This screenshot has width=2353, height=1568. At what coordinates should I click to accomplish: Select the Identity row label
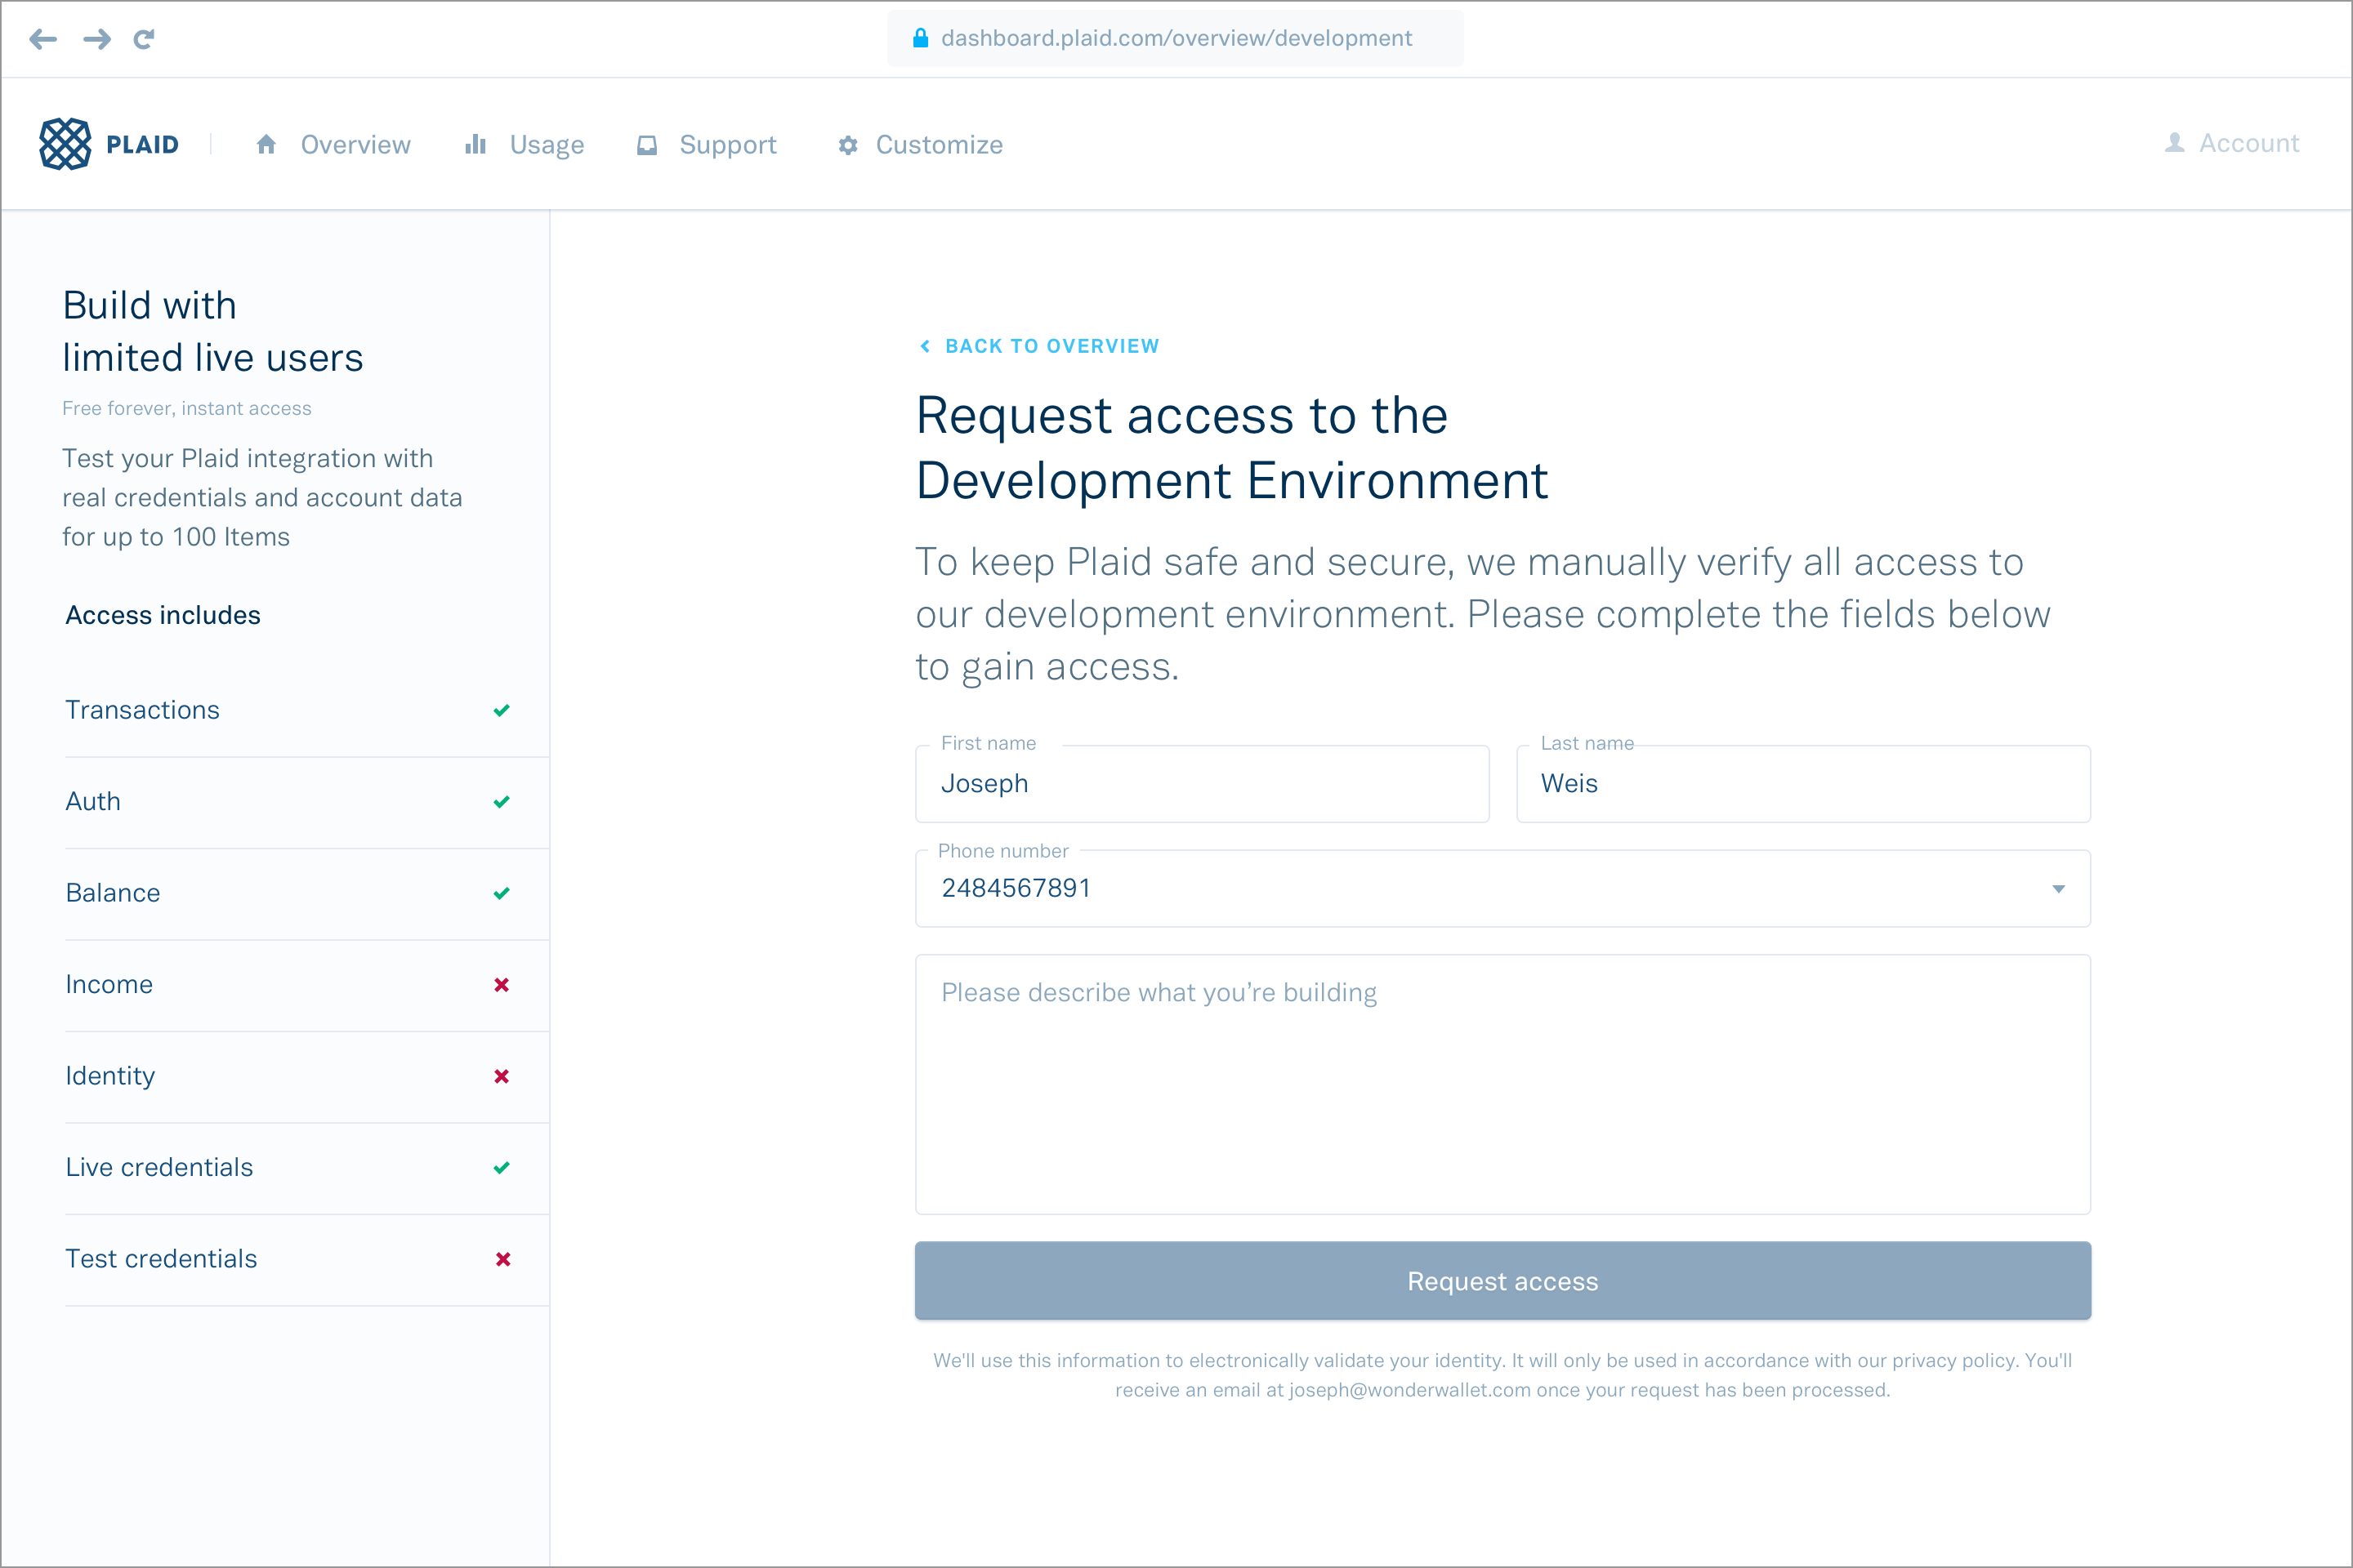(x=110, y=1076)
